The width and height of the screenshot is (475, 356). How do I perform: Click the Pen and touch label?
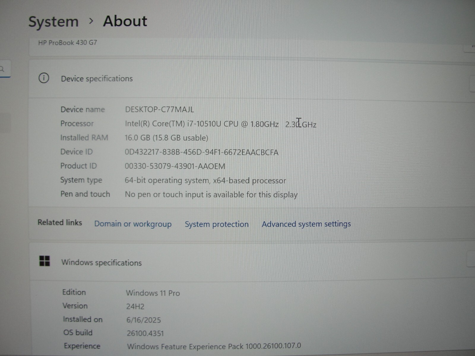click(x=85, y=194)
